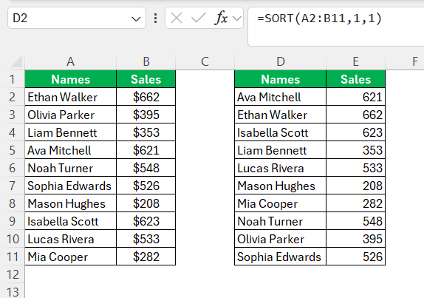Click the Enter checkmark icon in formula bar
Screen dimensions: 424x298
[x=199, y=18]
